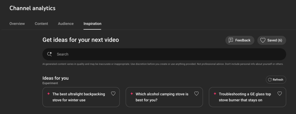Open the Saved (6) ideas list

(272, 40)
